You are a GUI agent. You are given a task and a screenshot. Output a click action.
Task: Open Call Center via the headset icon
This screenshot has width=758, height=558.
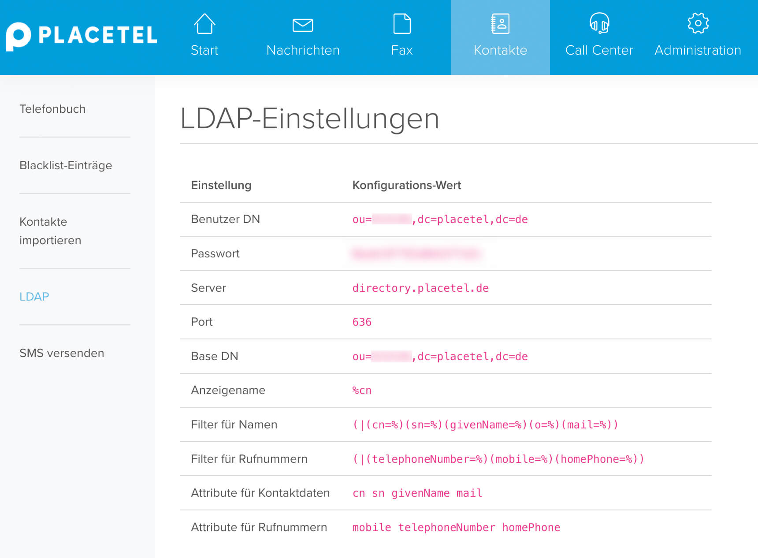pyautogui.click(x=598, y=25)
